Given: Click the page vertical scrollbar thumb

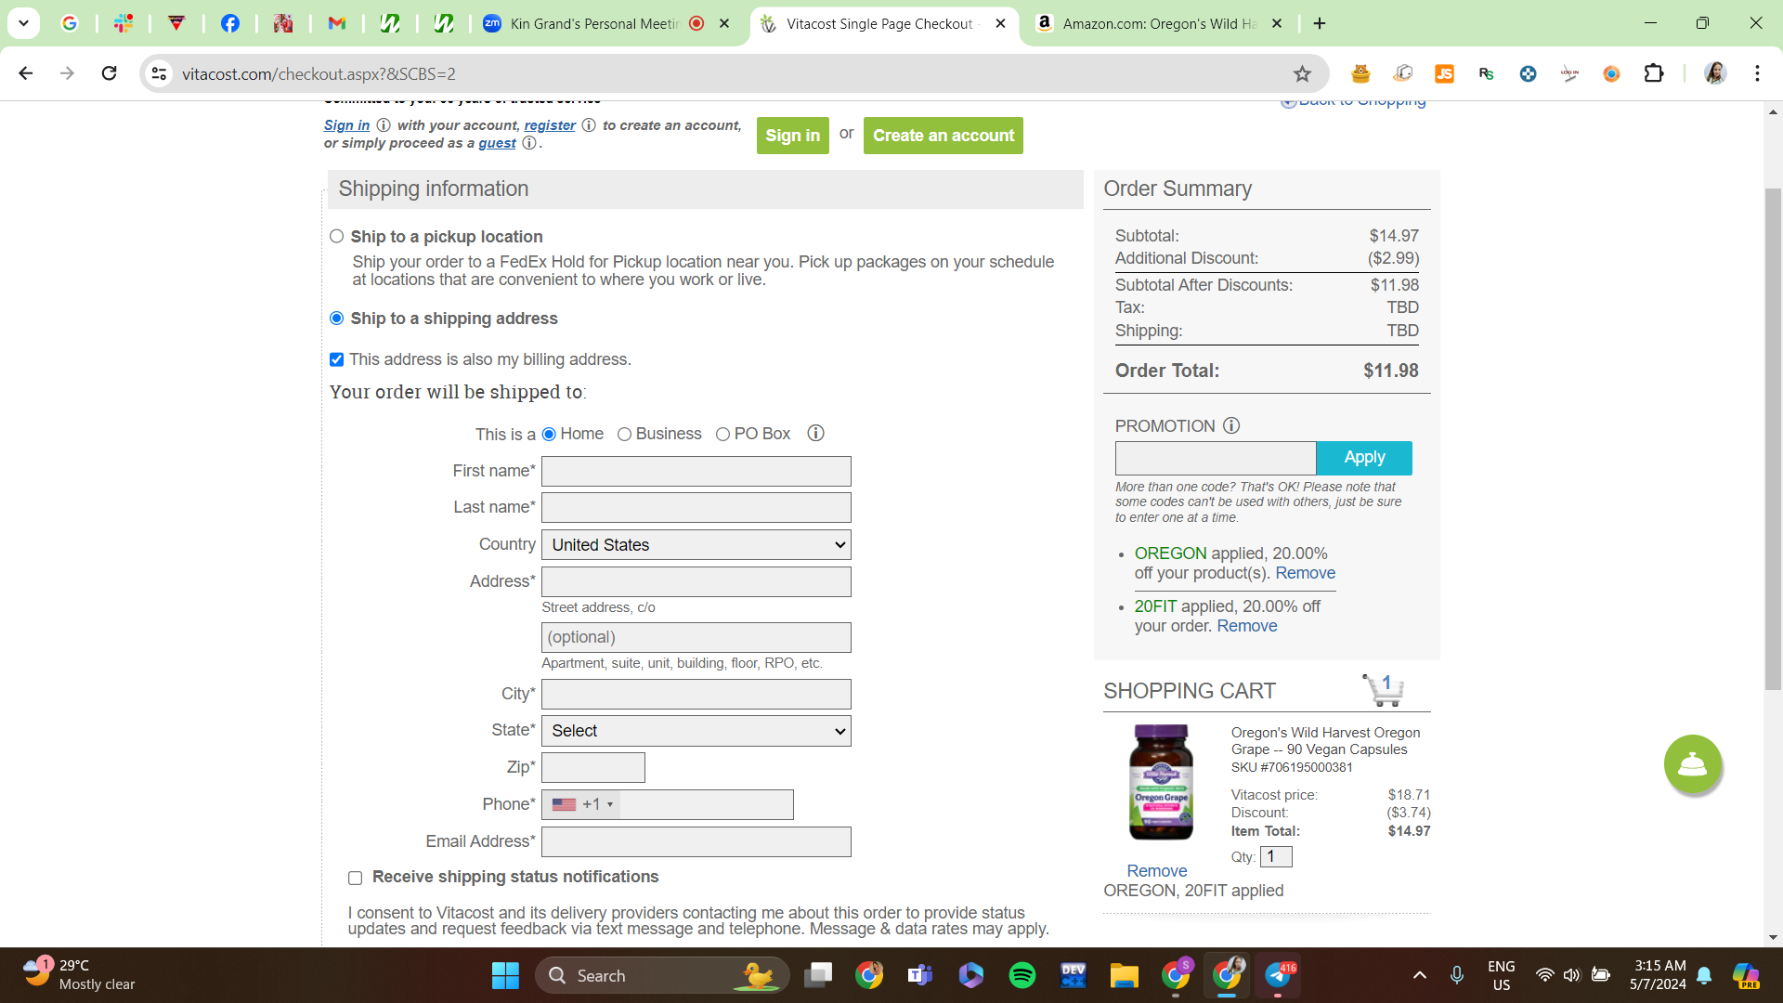Looking at the screenshot, I should click(1773, 438).
